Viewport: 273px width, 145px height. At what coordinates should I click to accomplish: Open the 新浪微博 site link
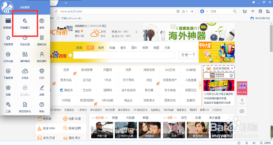point(87,70)
